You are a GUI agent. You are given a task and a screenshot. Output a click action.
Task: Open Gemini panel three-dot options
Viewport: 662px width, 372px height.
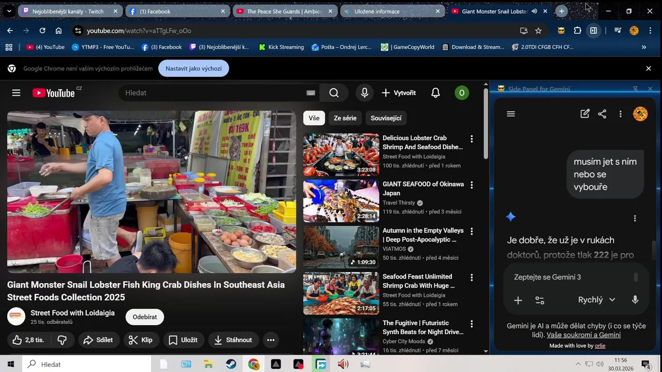click(620, 114)
